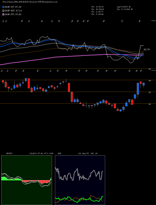The width and height of the screenshot is (156, 205).
Task: Click the magenta DOW PT legend swatch
Action: point(3,14)
